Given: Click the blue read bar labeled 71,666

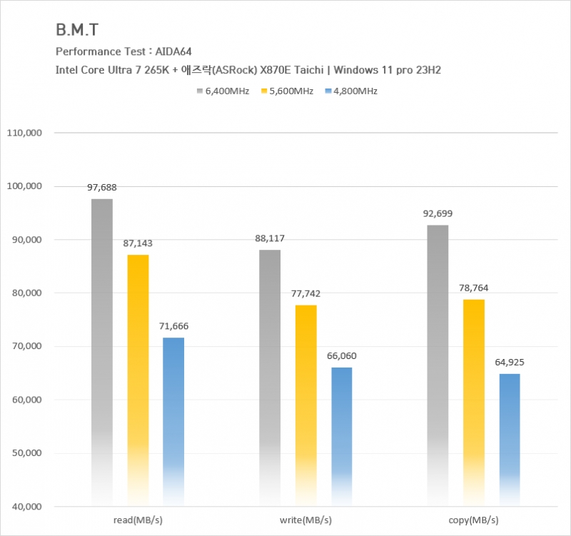Looking at the screenshot, I should (173, 422).
